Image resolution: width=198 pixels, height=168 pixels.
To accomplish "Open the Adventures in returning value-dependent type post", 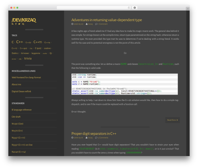I will [x=107, y=20].
